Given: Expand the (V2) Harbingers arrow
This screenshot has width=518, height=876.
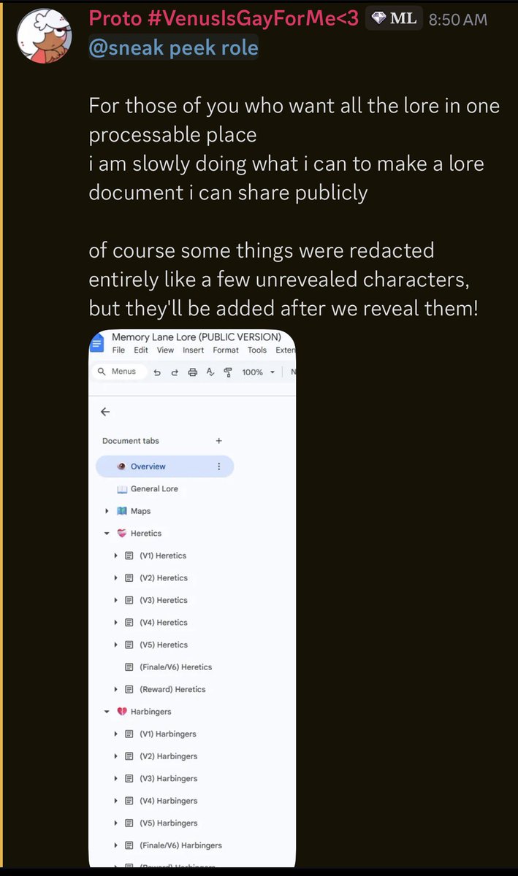Looking at the screenshot, I should coord(116,756).
